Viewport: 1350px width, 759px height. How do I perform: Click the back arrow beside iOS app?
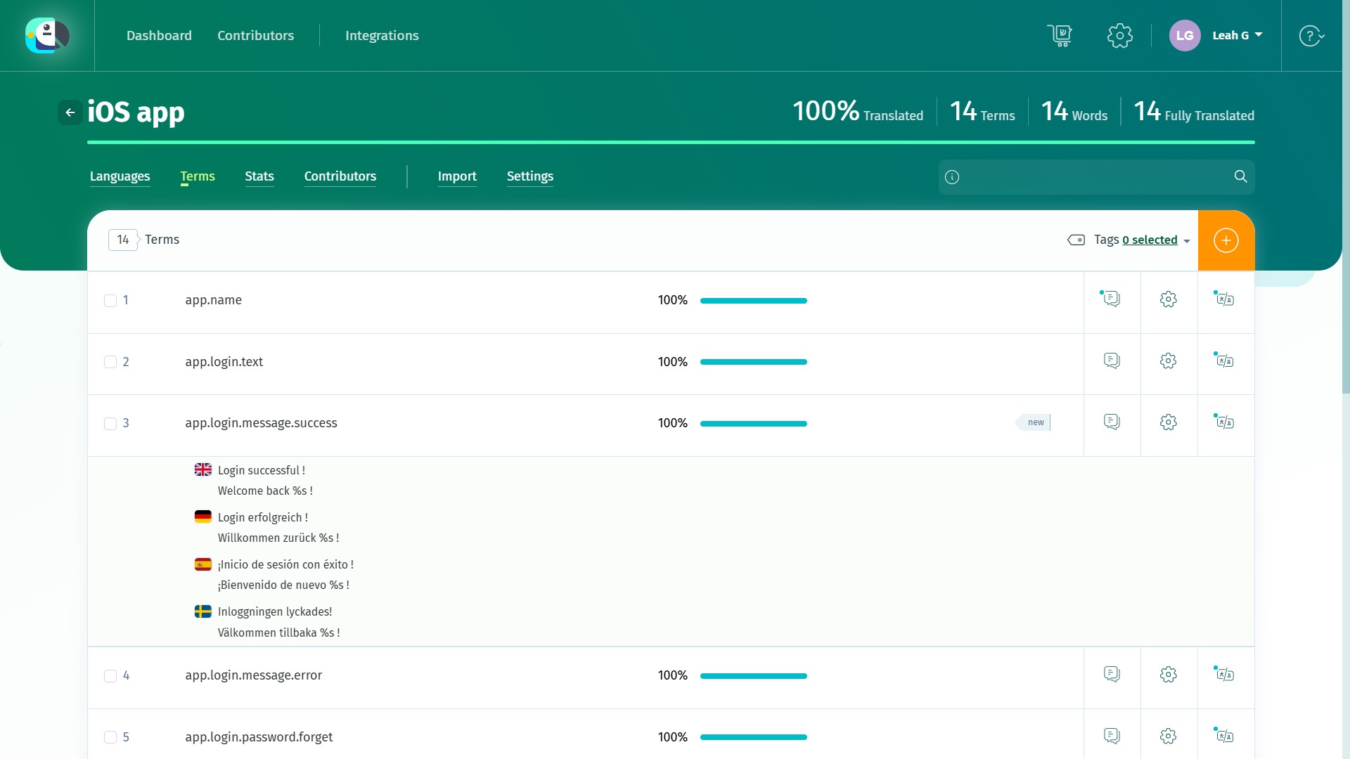[x=70, y=112]
